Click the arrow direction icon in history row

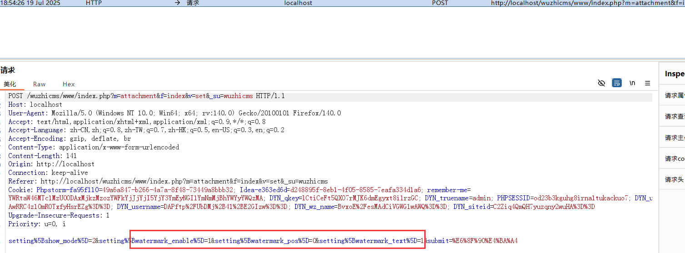177,3
